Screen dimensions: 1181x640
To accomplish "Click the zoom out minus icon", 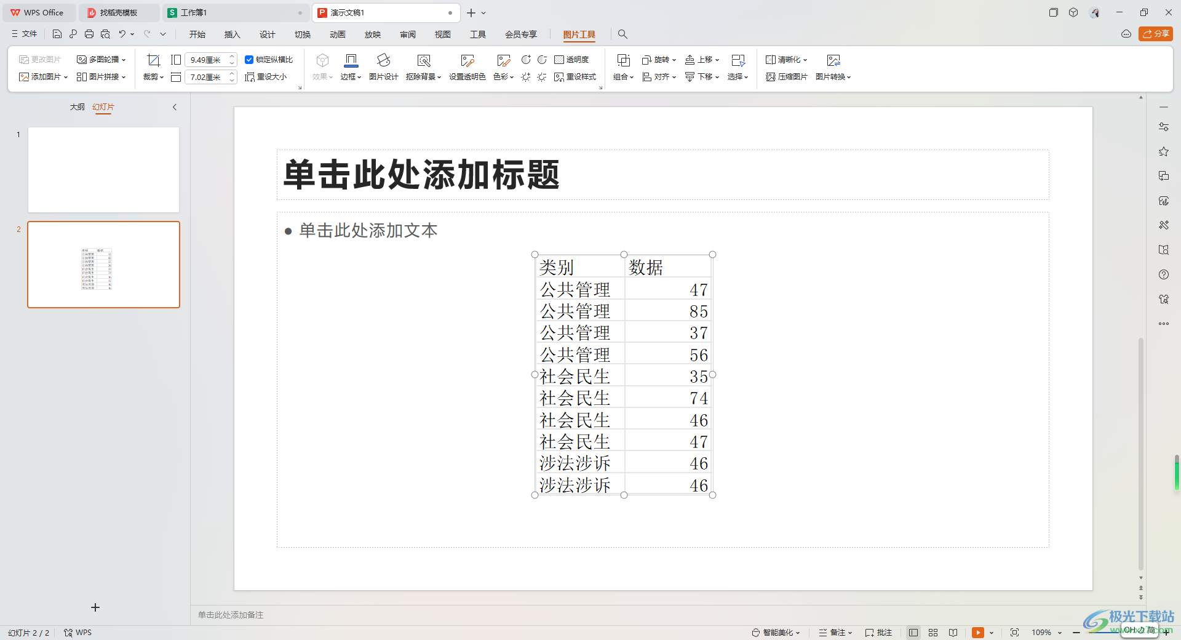I will tap(1076, 633).
